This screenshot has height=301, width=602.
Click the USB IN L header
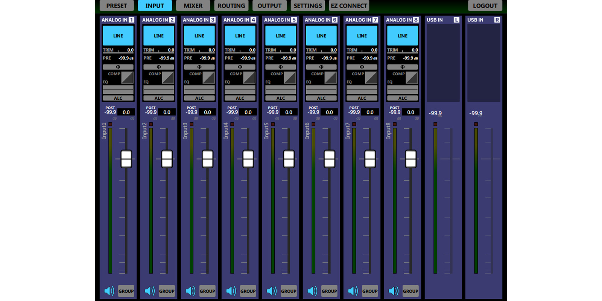pyautogui.click(x=443, y=20)
